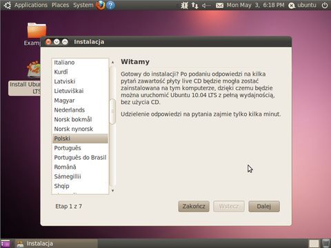Open the ubuntu user status menu

(x=302, y=5)
